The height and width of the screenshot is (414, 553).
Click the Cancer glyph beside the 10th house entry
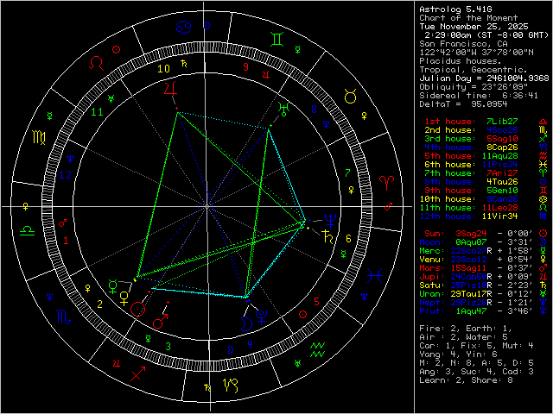point(543,199)
